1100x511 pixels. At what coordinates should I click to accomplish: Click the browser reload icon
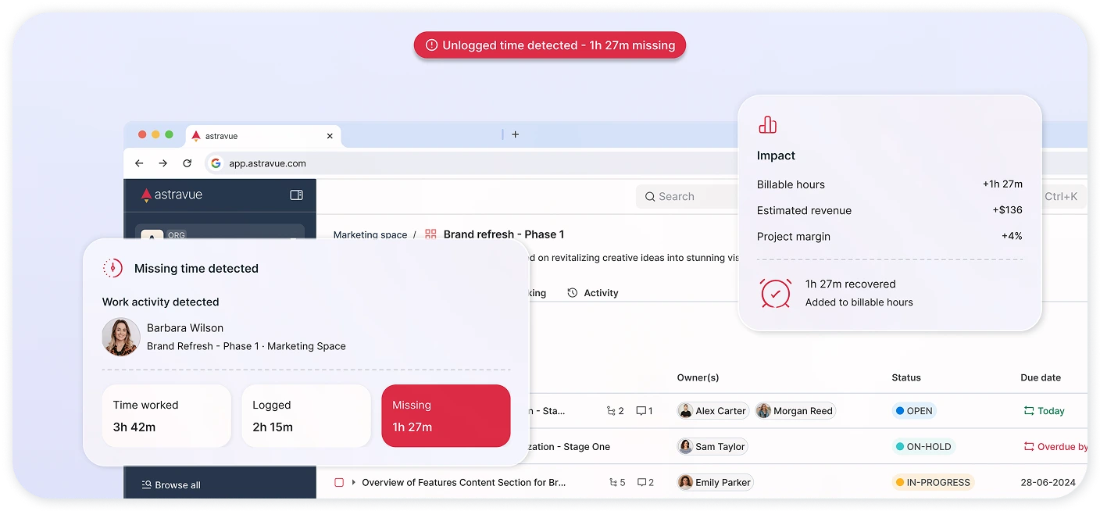pos(187,163)
